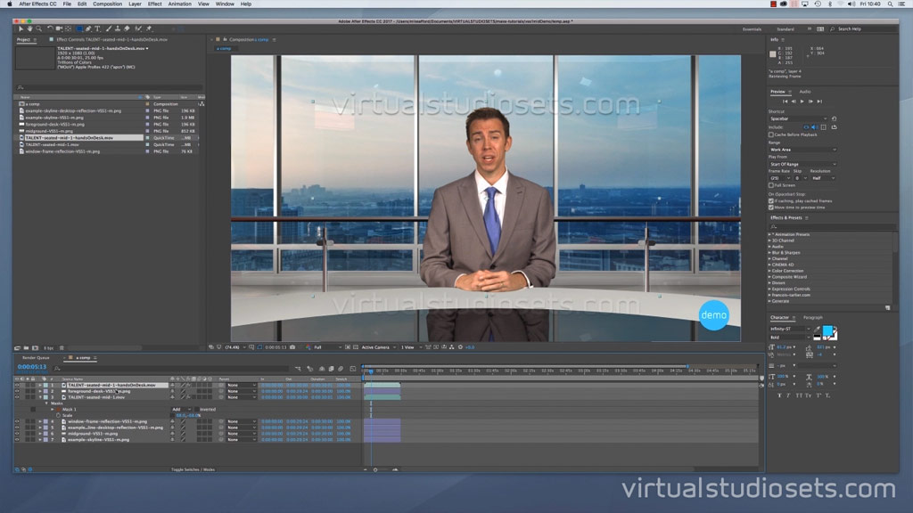Open the Composition menu
This screenshot has height=513, width=913.
coord(107,4)
